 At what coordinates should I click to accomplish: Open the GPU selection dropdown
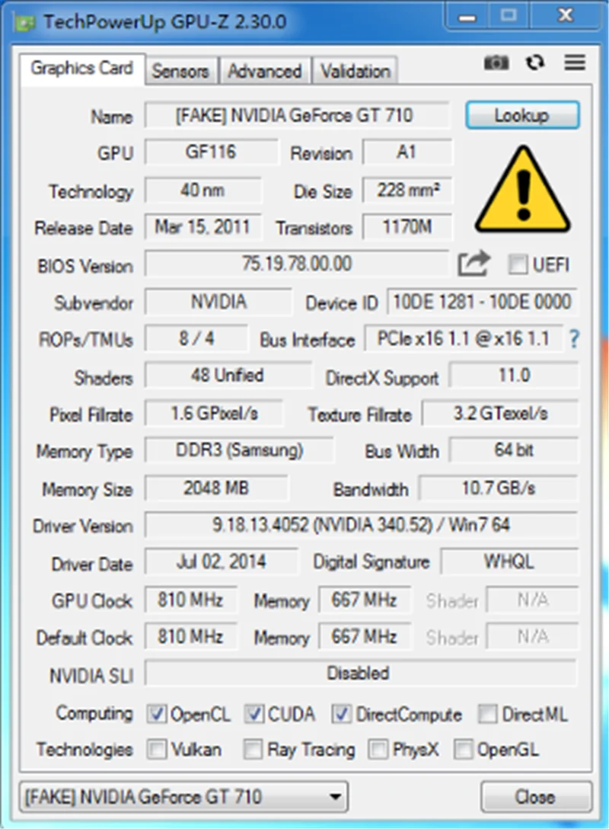coord(183,796)
